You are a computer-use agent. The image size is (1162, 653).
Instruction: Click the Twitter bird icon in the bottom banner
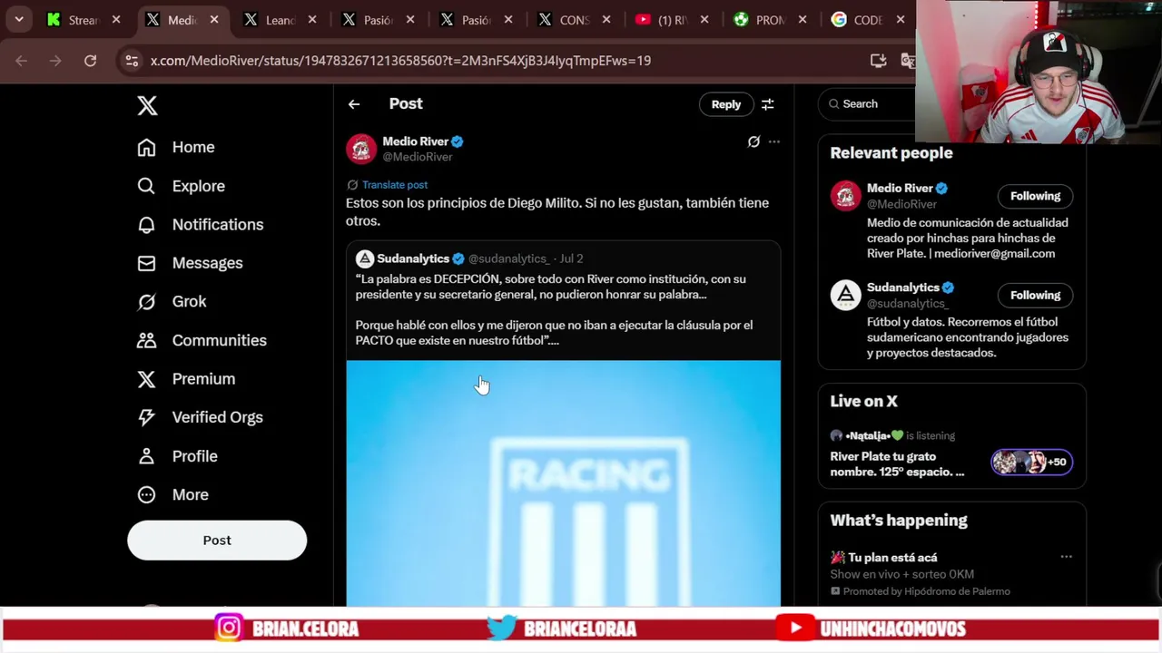point(501,628)
